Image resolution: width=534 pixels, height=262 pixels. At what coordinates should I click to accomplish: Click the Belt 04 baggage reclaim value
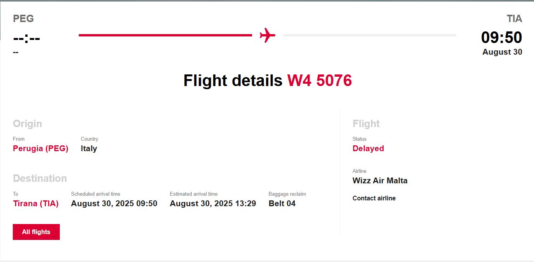click(282, 203)
